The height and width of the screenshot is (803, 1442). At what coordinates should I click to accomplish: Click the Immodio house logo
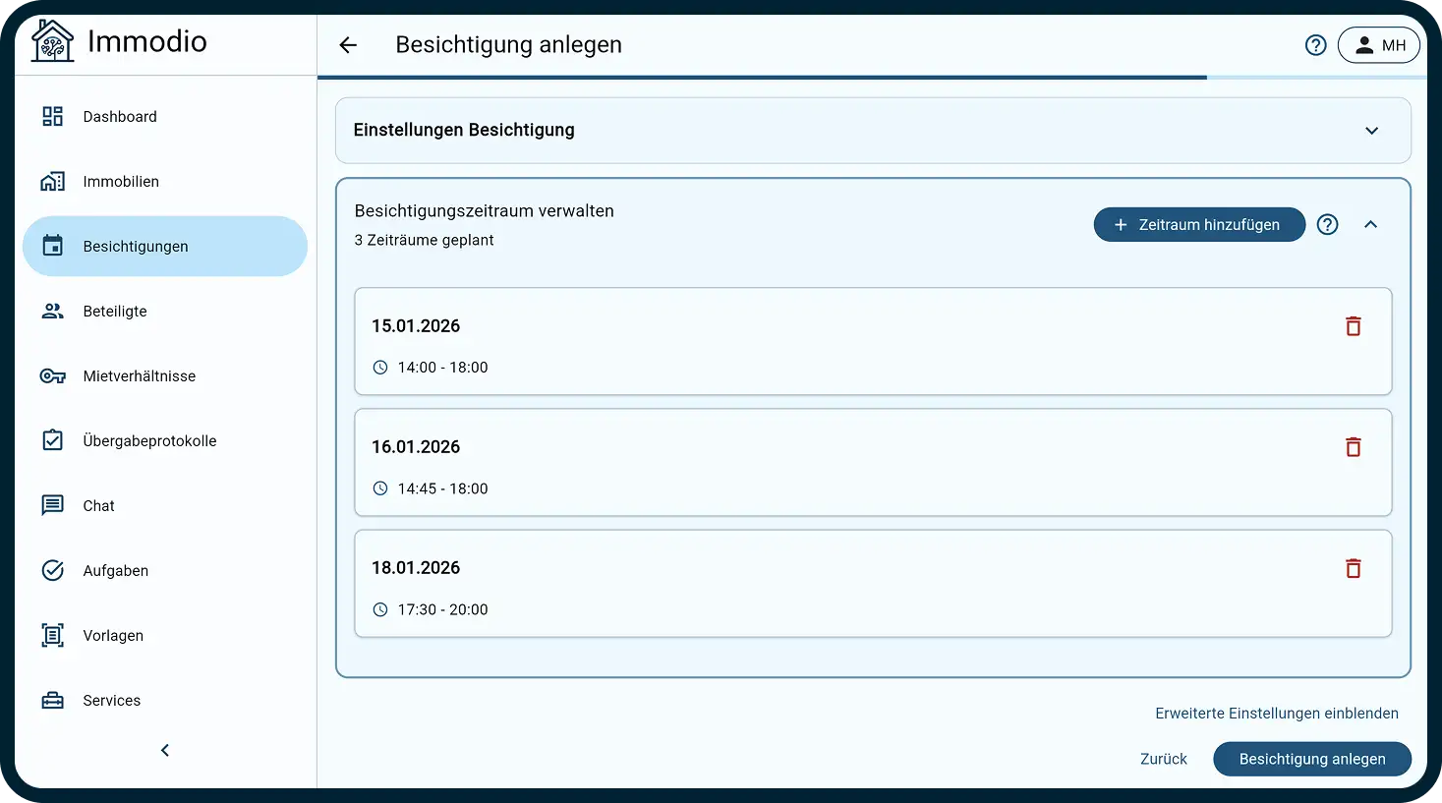click(x=52, y=40)
